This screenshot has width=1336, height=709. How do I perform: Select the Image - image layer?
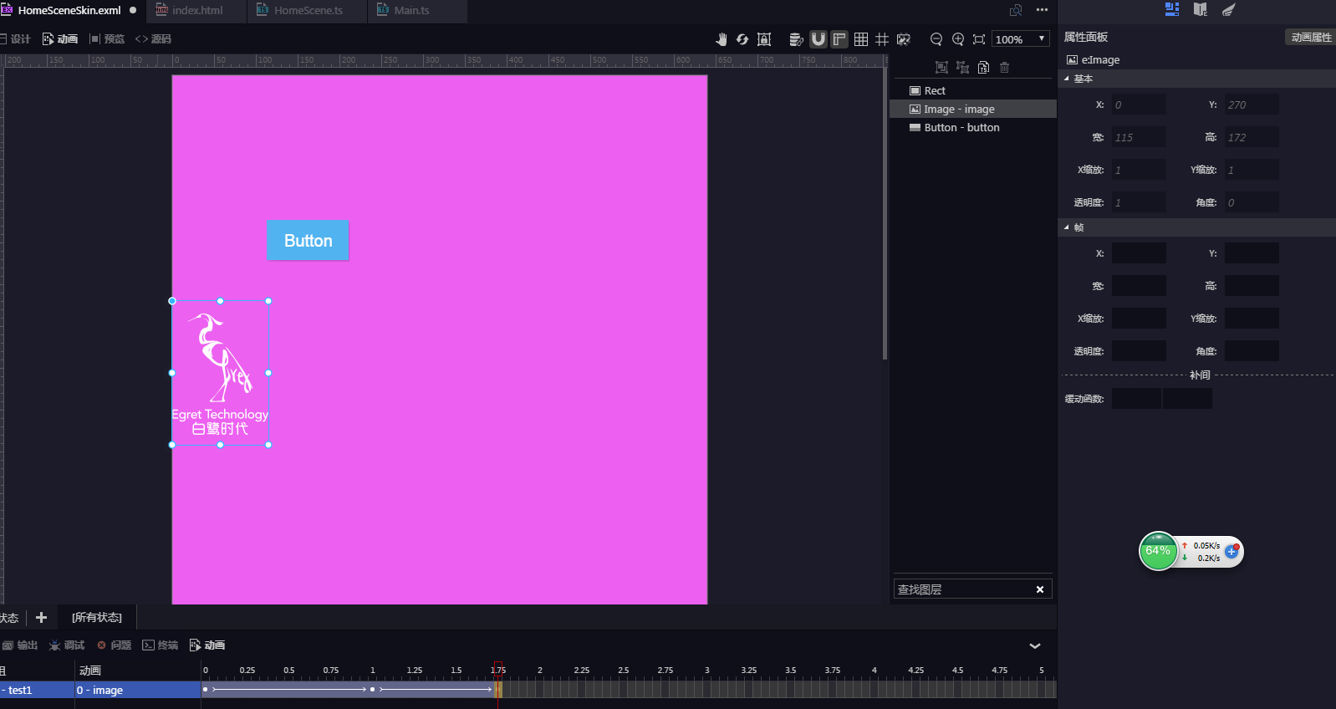coord(973,109)
